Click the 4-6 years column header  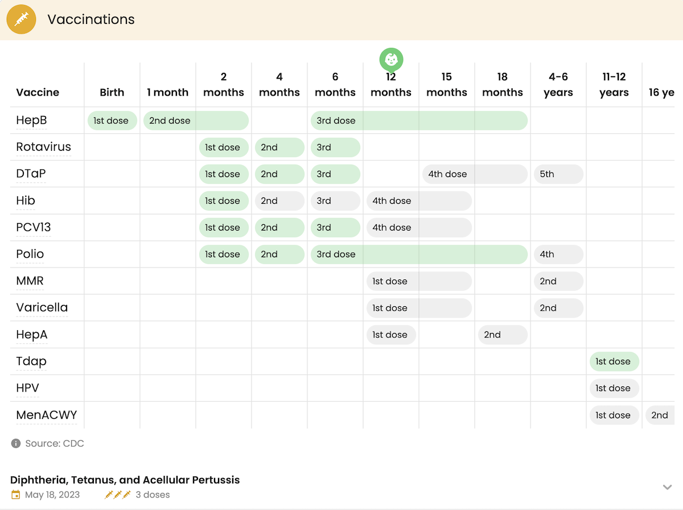click(558, 84)
